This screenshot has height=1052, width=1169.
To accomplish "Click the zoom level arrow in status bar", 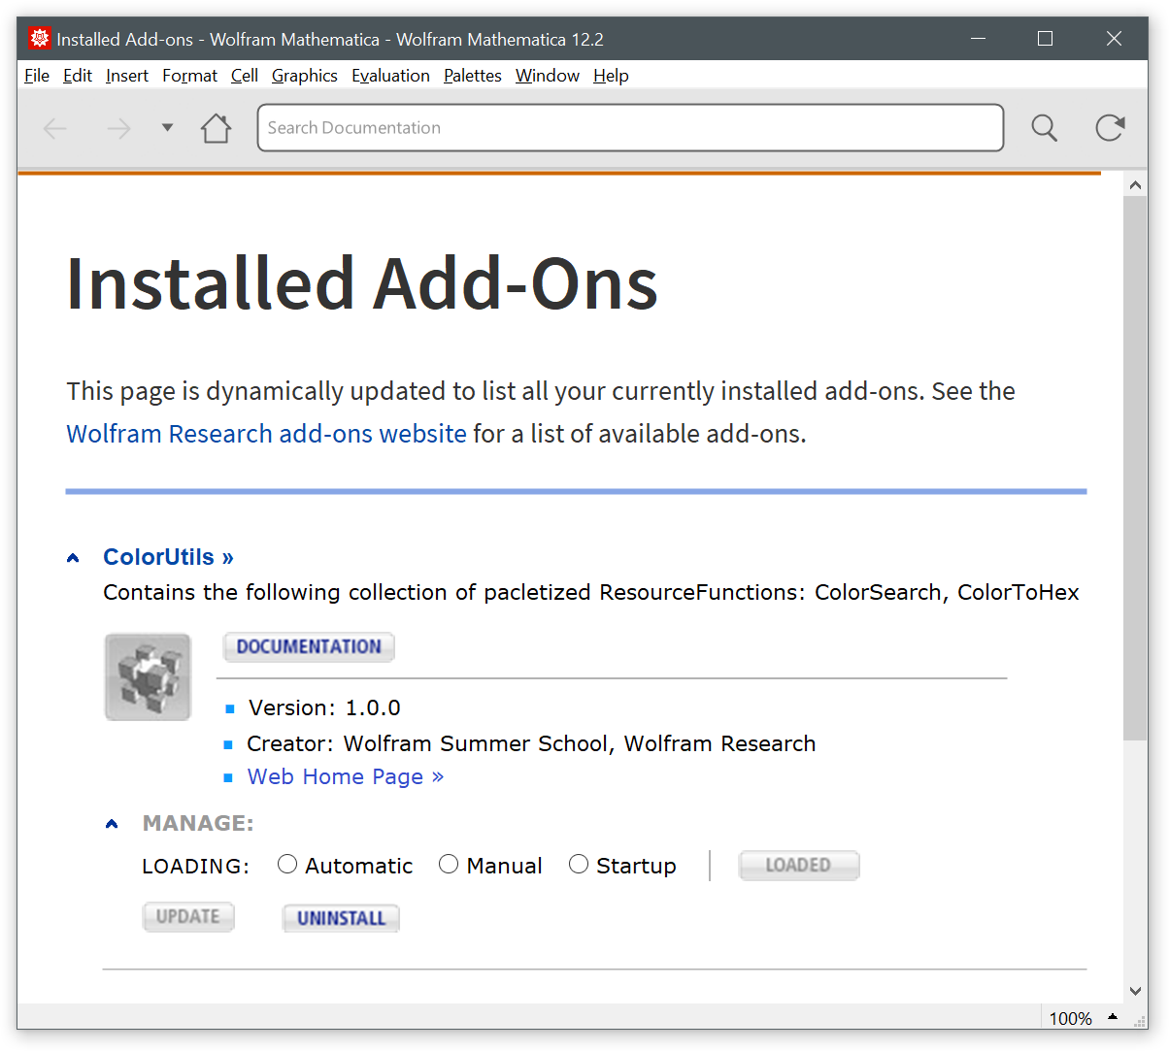I will 1113,1017.
